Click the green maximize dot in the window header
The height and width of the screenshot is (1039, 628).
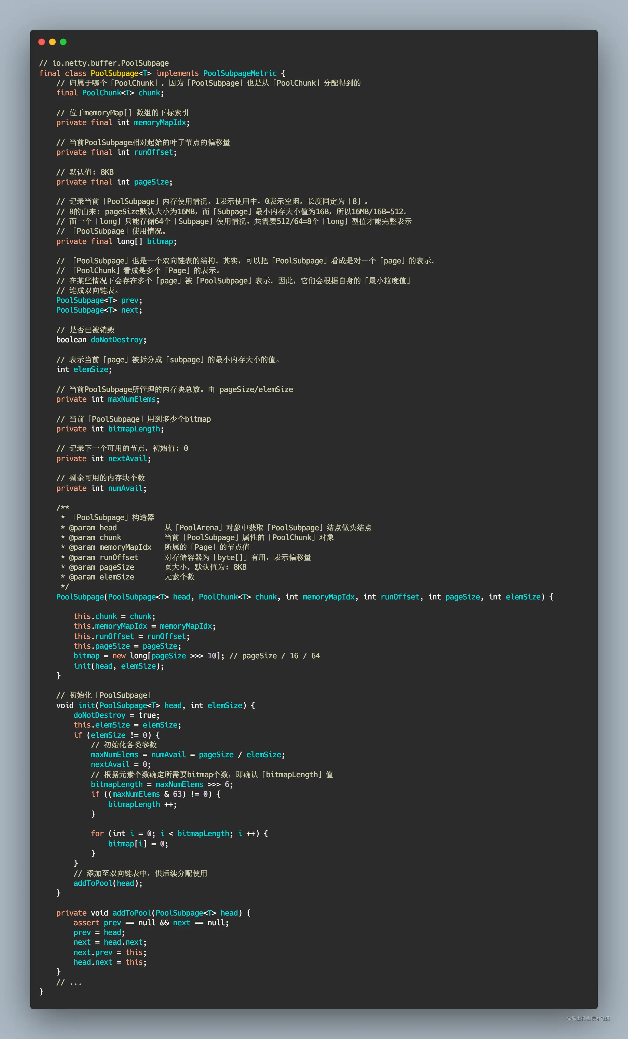pyautogui.click(x=63, y=42)
